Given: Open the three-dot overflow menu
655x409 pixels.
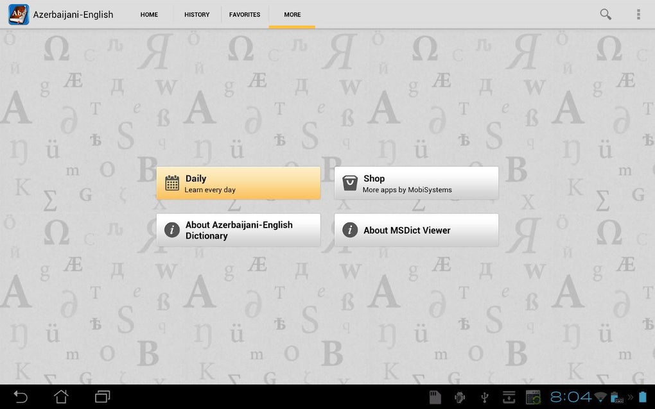Looking at the screenshot, I should 638,14.
